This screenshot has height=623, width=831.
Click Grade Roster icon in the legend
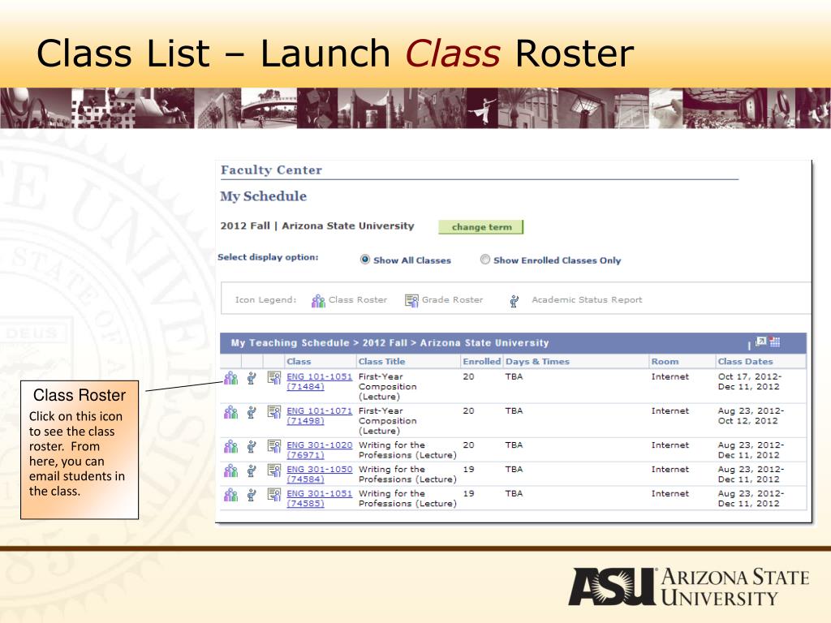(x=411, y=300)
